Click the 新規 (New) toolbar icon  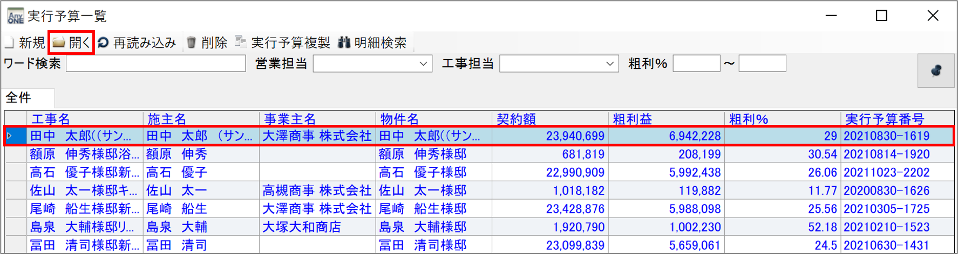point(9,43)
